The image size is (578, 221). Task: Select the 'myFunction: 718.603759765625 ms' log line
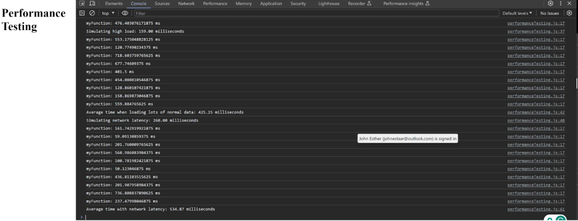(123, 56)
